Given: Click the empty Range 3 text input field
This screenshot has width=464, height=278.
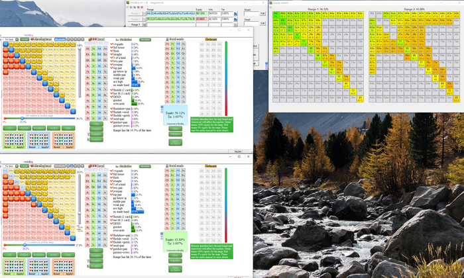Looking at the screenshot, I should [171, 24].
